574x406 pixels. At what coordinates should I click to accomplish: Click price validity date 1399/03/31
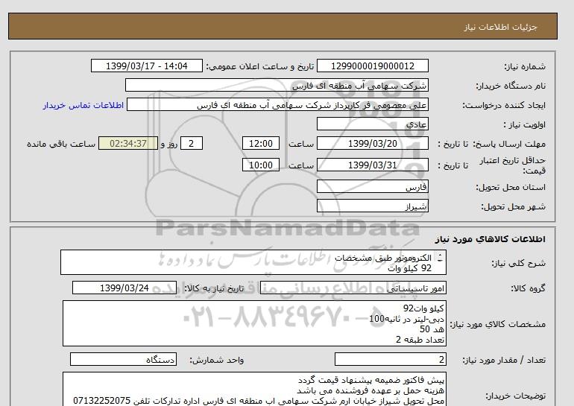point(372,165)
